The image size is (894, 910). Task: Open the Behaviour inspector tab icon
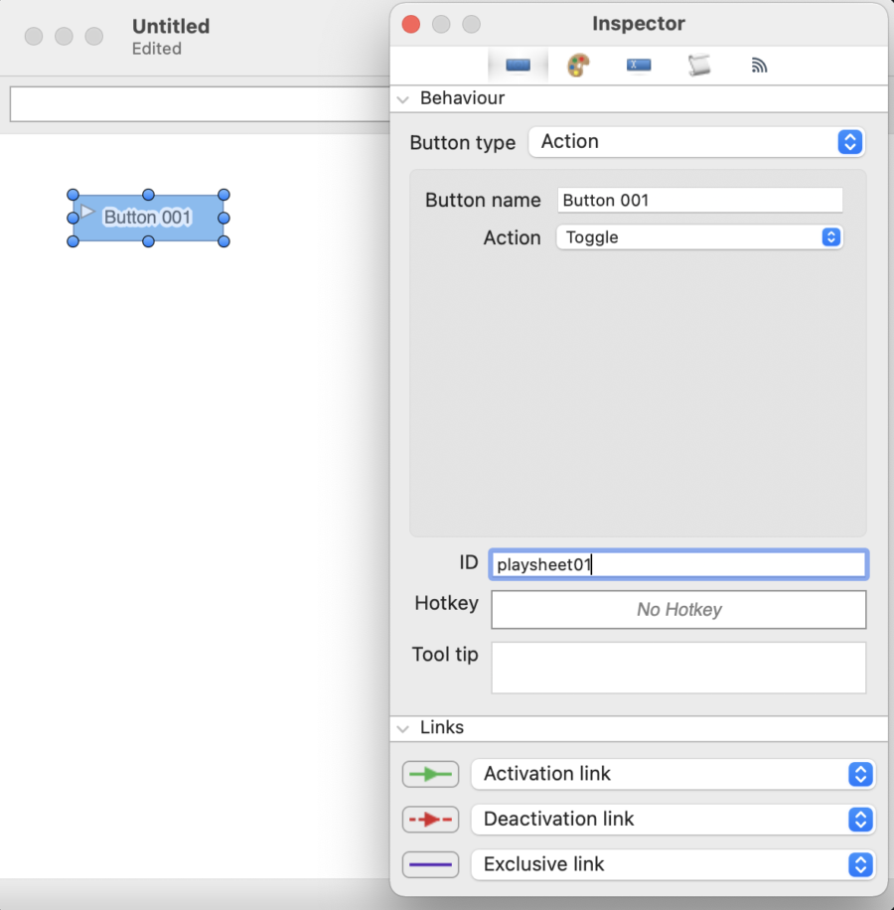coord(517,65)
